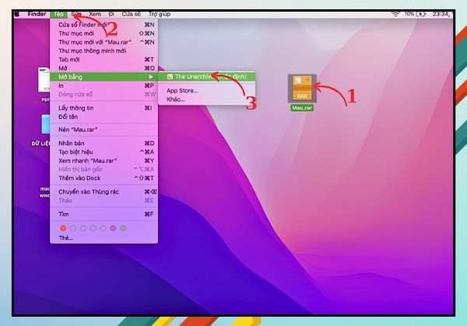This screenshot has width=467, height=326.
Task: Choose Tab mới menu item
Action: coord(104,60)
